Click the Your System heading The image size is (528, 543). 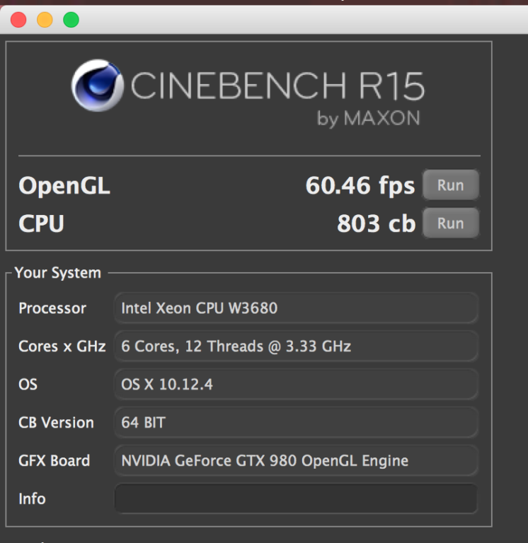coord(58,273)
